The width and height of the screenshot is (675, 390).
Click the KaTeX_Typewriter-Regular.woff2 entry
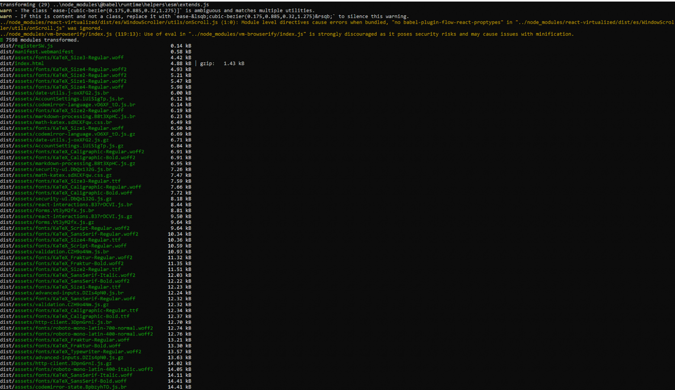(71, 352)
